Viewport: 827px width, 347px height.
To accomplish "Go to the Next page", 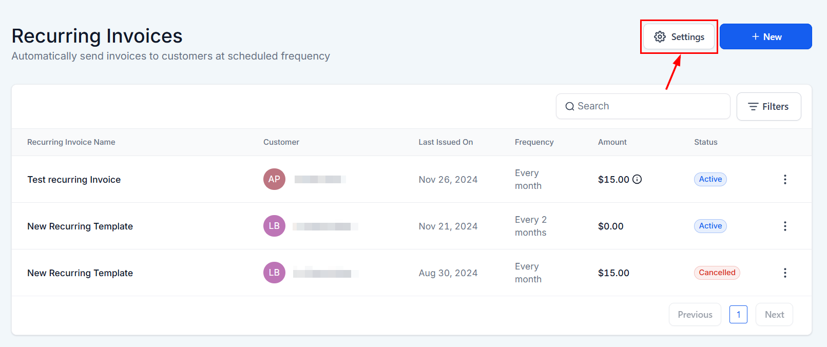I will click(x=774, y=315).
